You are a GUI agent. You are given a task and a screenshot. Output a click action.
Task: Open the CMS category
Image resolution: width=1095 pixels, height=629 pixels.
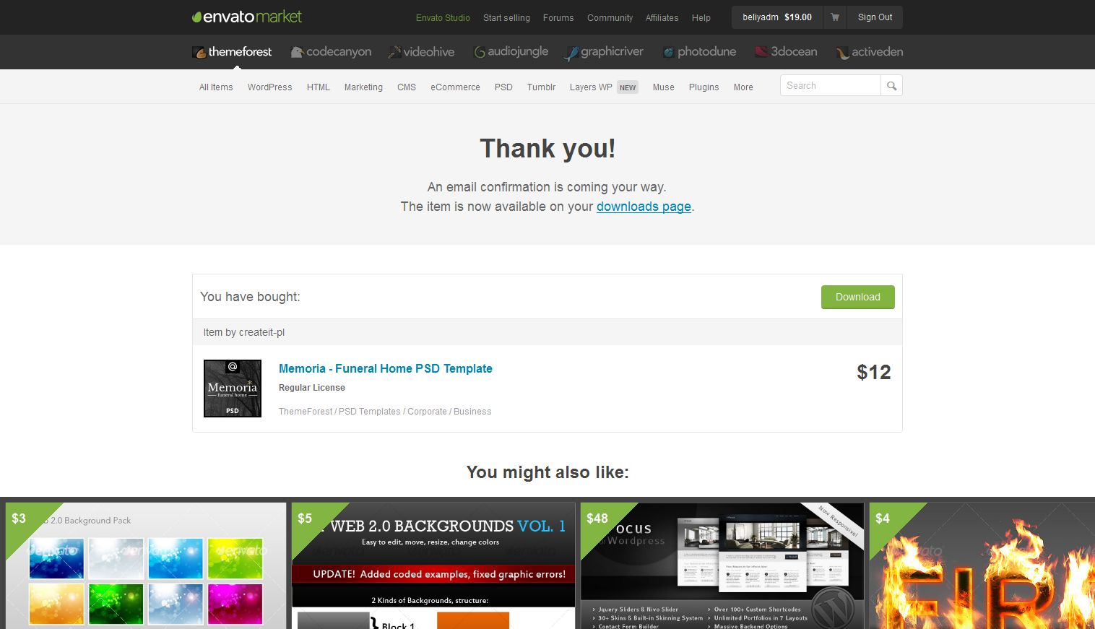pos(407,87)
